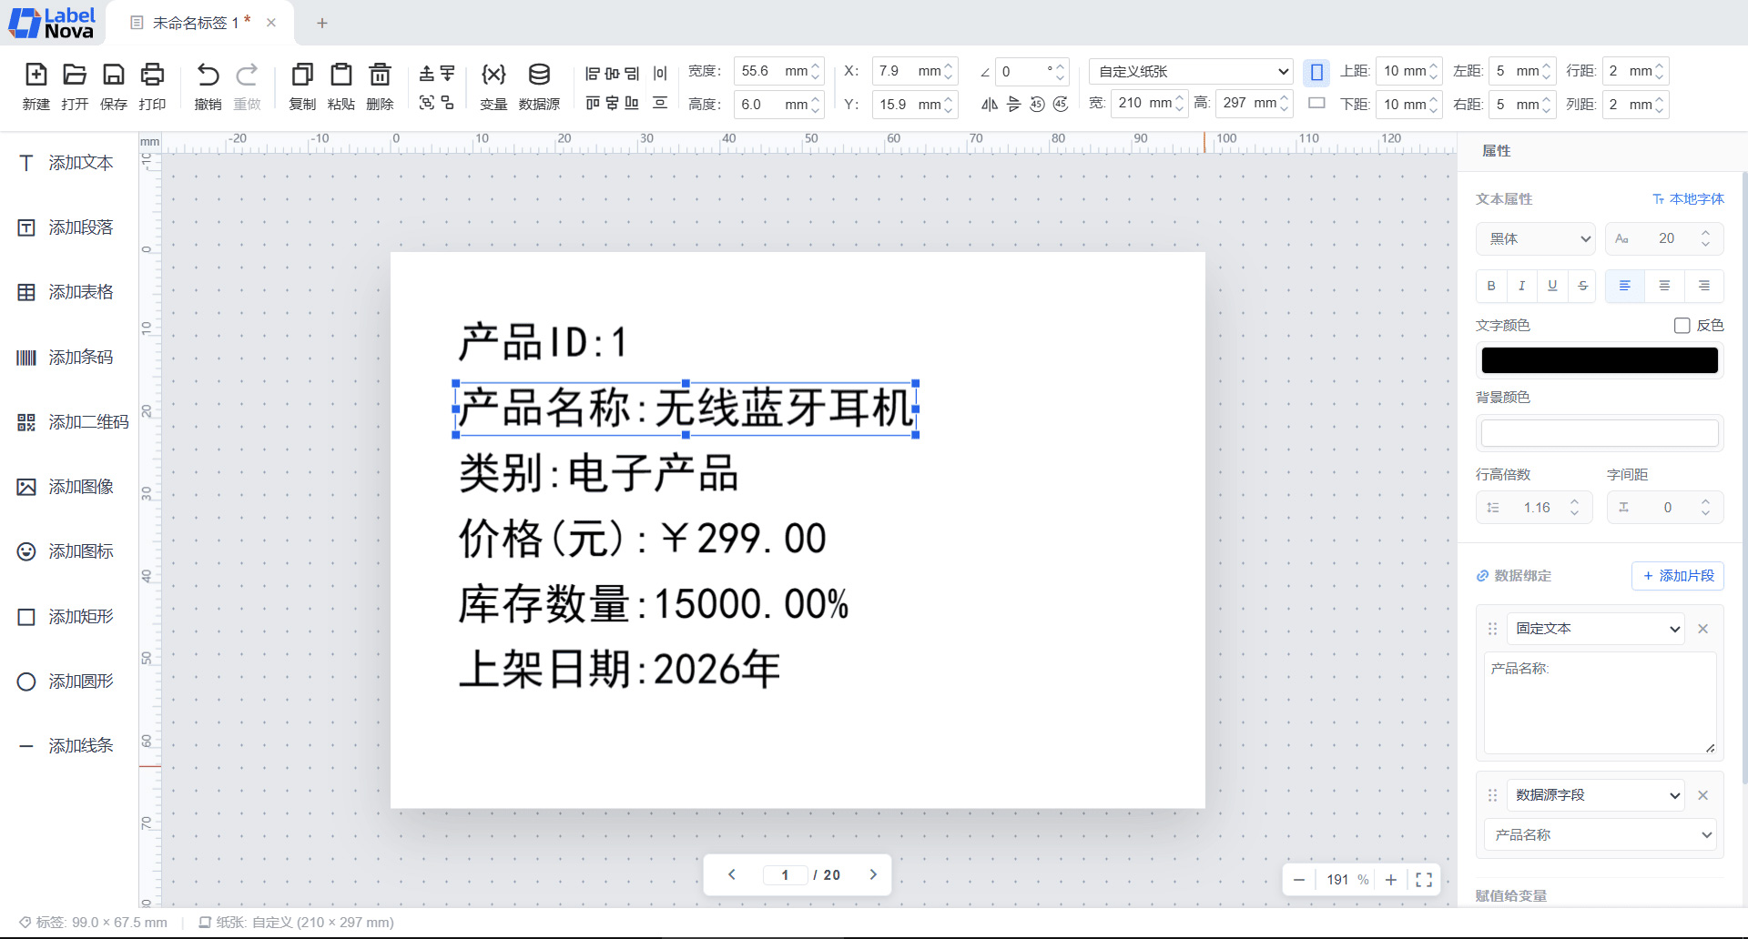Open the 固定文本 binding type dropdown
Screen dimensions: 1748x939
[x=1594, y=628]
